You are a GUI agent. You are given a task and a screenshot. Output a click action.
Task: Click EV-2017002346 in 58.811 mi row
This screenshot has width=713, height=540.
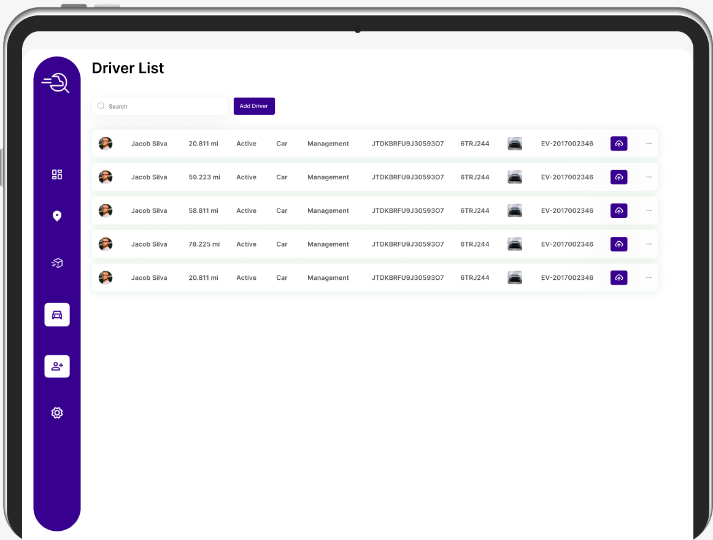point(567,210)
